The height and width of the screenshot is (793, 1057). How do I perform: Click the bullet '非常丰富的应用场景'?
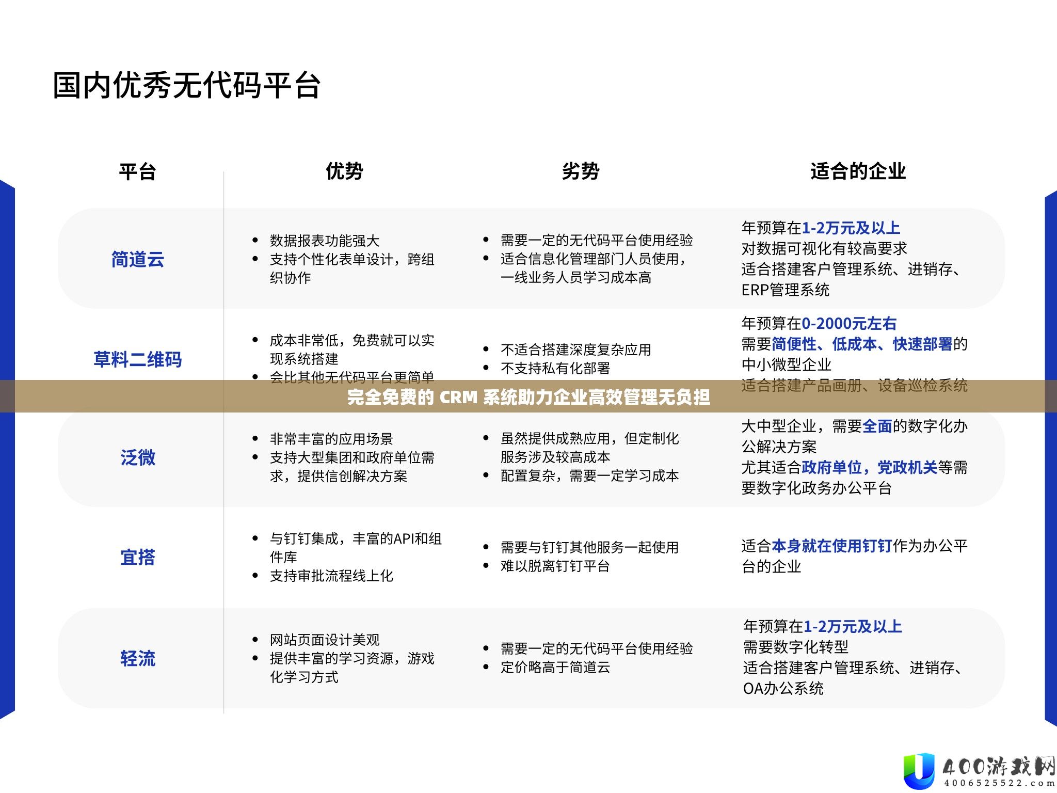pyautogui.click(x=331, y=439)
